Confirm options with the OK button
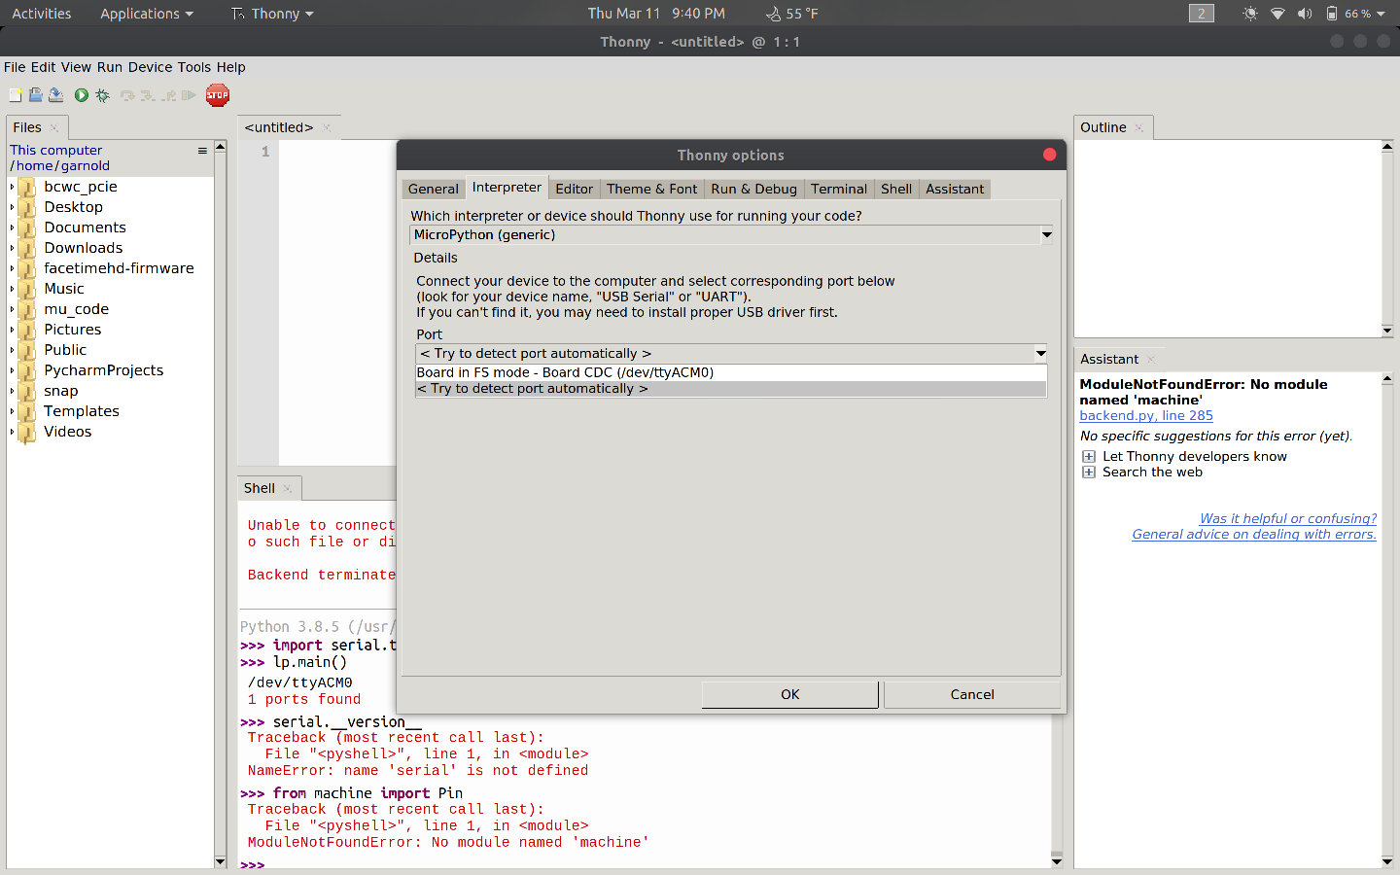Screen dimensions: 1400x875 click(790, 694)
